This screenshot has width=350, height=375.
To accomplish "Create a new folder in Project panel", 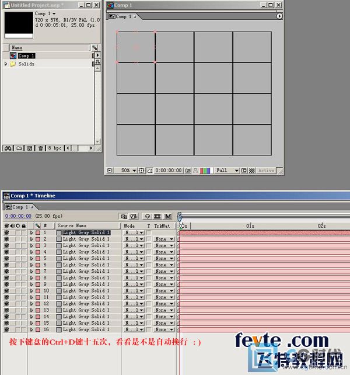I will tap(19, 148).
